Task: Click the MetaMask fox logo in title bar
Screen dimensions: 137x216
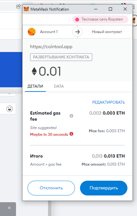Action: tap(26, 9)
